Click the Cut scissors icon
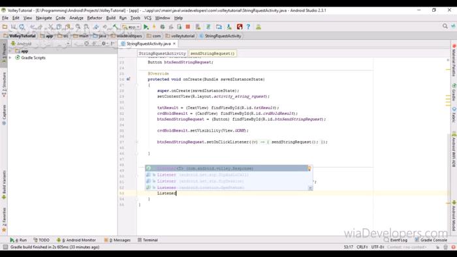Viewport: 457px width, 257px height. [x=51, y=27]
